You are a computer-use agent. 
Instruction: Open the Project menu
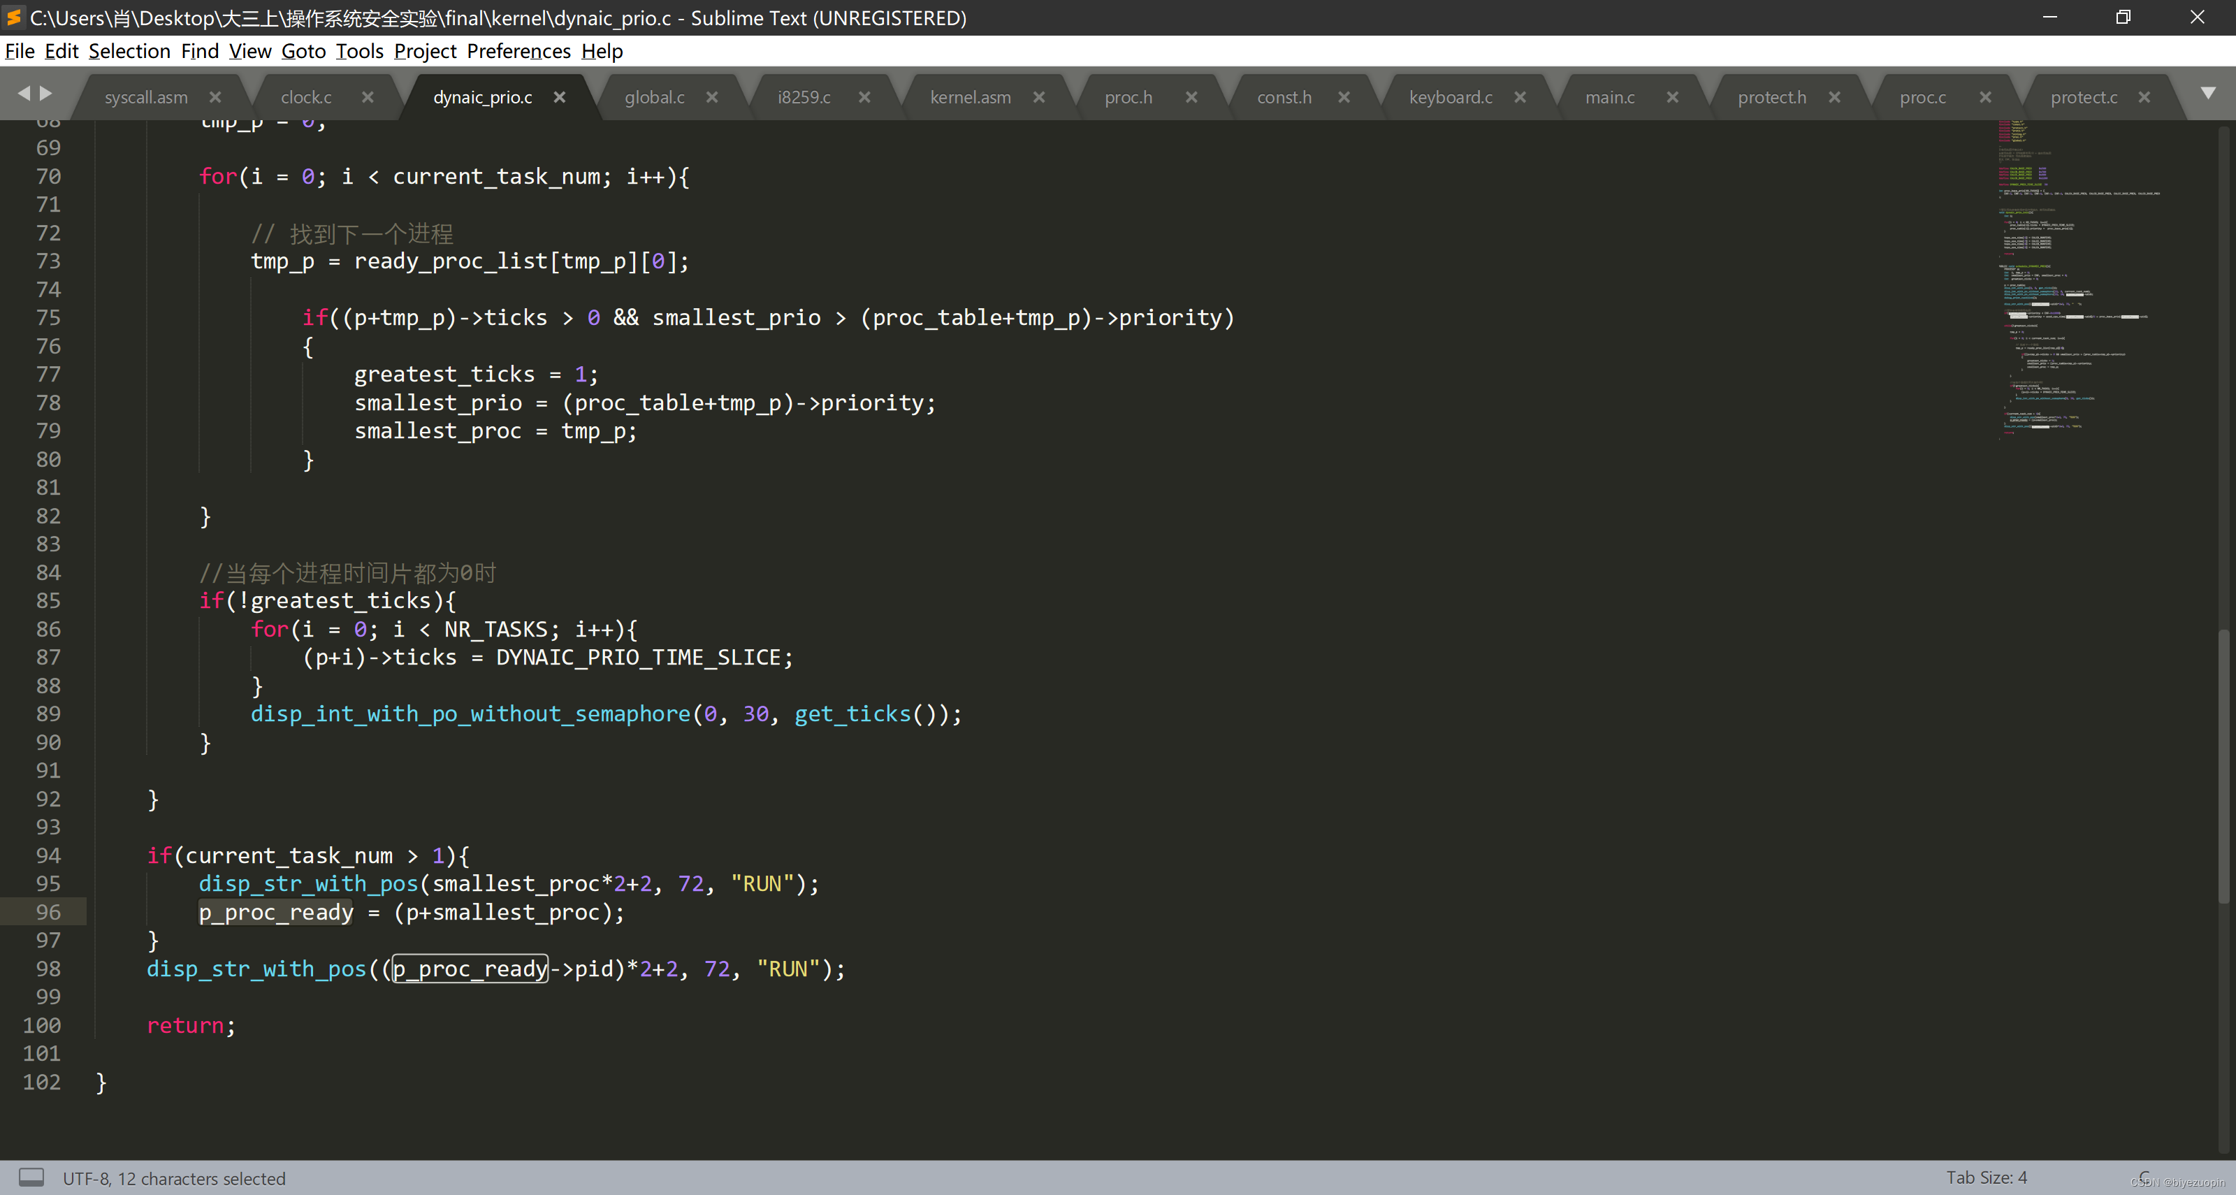point(426,51)
